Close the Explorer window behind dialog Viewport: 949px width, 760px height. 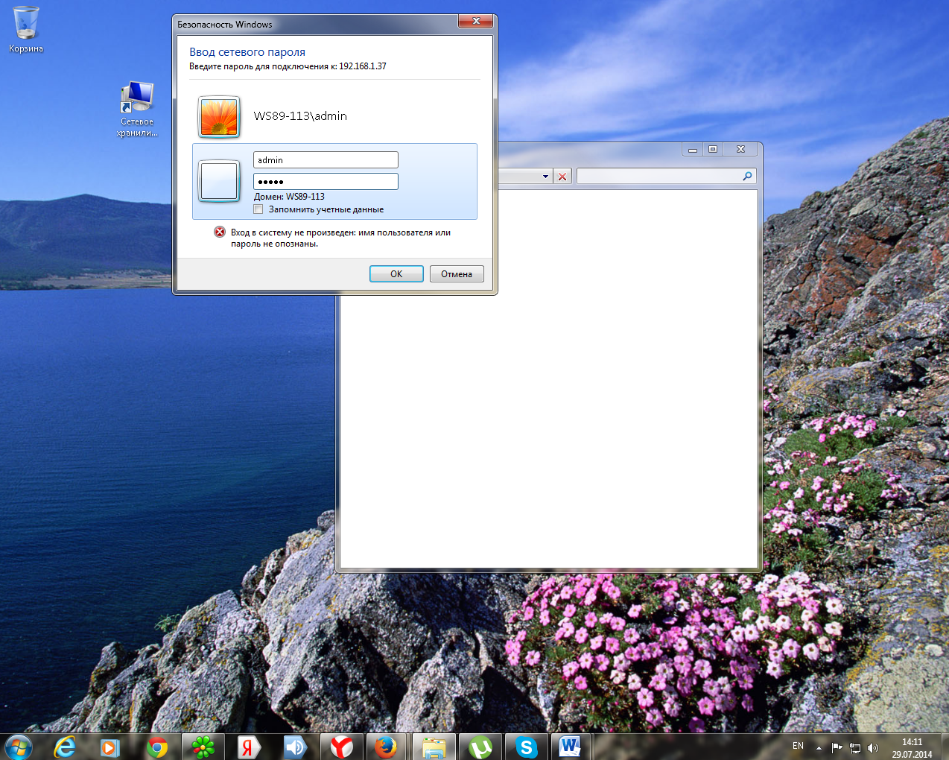(x=740, y=149)
